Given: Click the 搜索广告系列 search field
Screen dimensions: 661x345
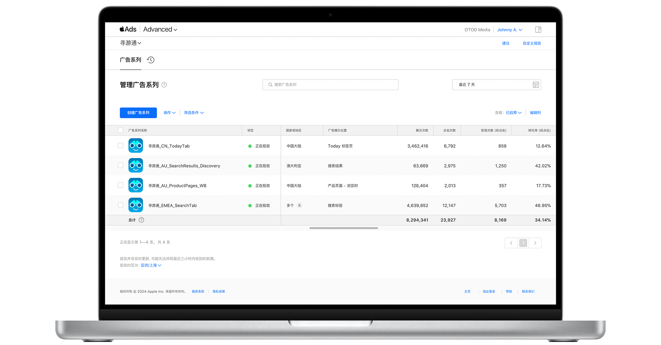Looking at the screenshot, I should click(330, 85).
